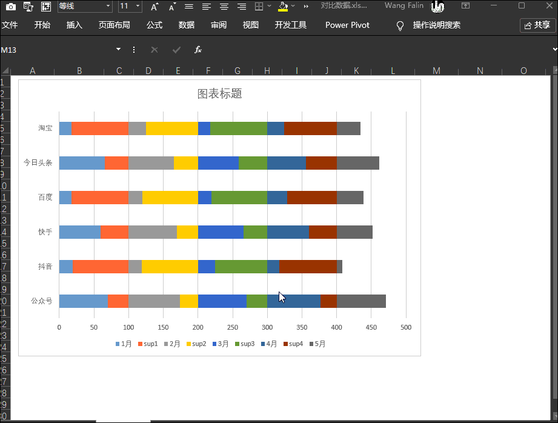Click the green sup3 segment in 百度 bar
The width and height of the screenshot is (558, 423).
pos(239,198)
